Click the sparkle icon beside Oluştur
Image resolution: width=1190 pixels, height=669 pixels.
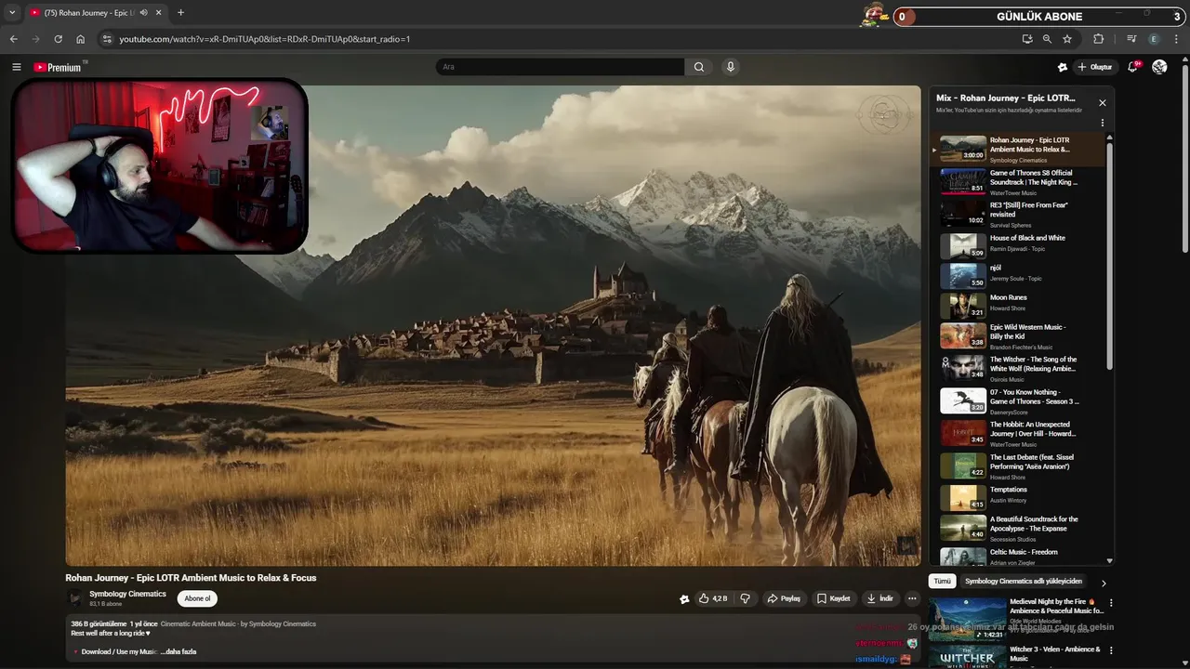click(1063, 67)
